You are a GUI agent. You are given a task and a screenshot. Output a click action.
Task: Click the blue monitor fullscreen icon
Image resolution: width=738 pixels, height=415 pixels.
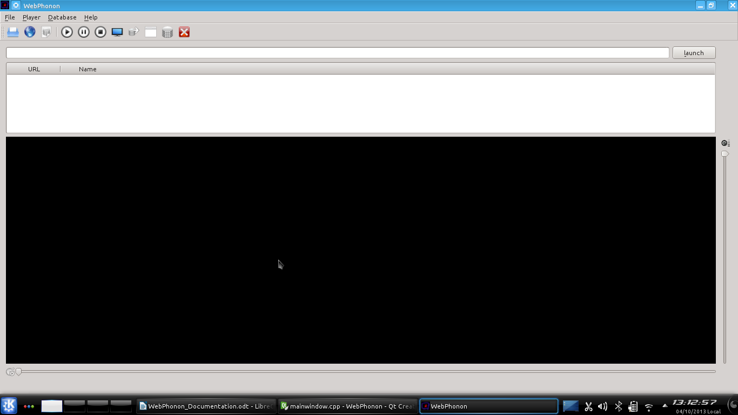pos(117,32)
